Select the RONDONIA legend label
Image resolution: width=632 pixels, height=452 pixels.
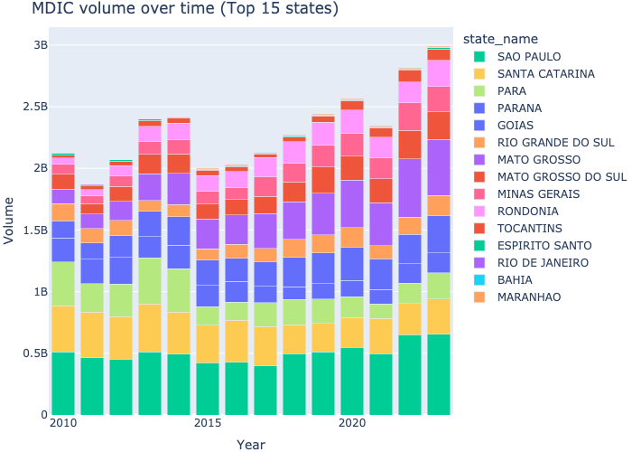527,211
